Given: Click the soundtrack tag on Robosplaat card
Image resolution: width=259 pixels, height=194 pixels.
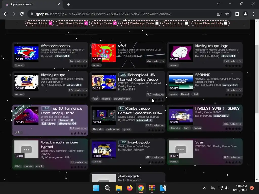Looking at the screenshot, I should click(x=122, y=99).
